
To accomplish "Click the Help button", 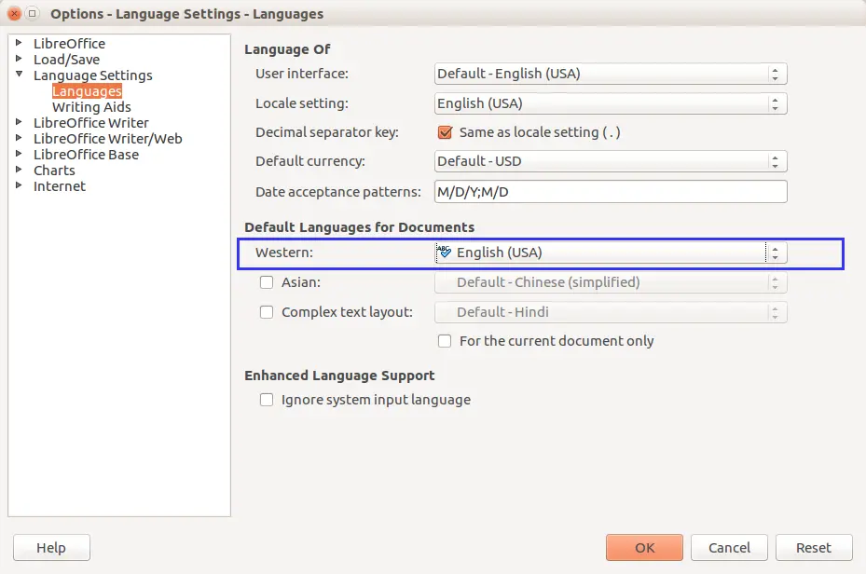I will tap(51, 548).
